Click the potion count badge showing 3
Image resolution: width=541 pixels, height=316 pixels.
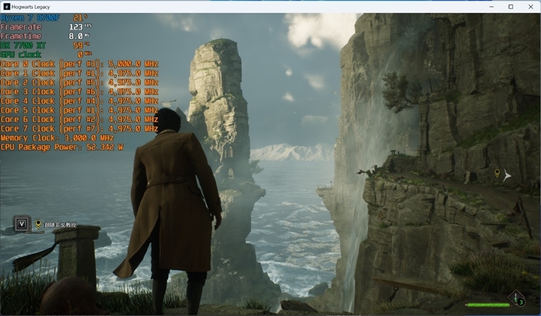[x=521, y=302]
